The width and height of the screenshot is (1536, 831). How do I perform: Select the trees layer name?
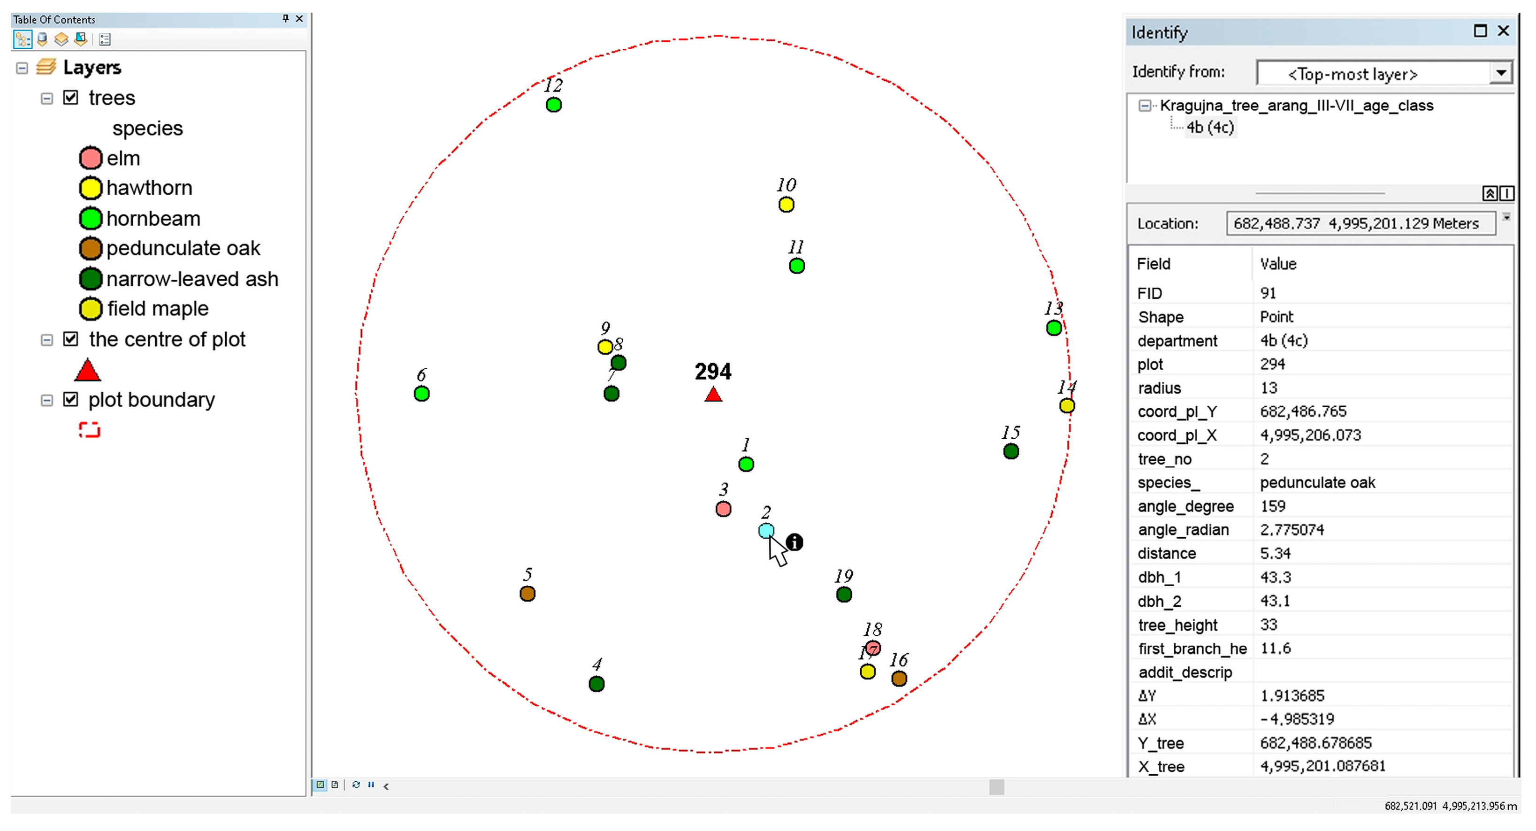click(x=112, y=98)
